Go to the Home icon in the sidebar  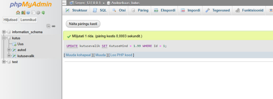click(x=18, y=12)
